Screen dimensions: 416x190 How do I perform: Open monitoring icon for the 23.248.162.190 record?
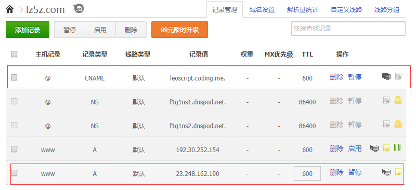tap(386, 172)
